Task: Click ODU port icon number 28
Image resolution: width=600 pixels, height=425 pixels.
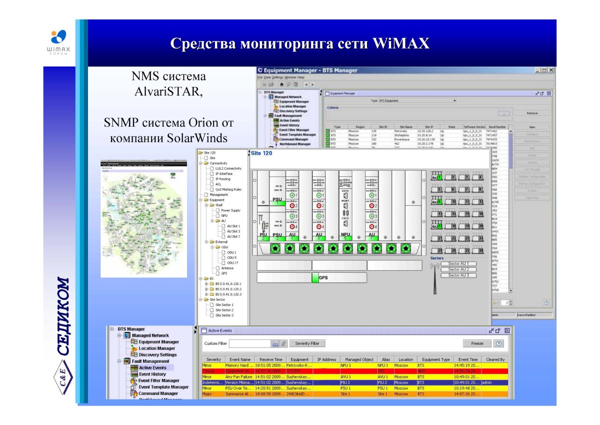Action: coord(478,250)
